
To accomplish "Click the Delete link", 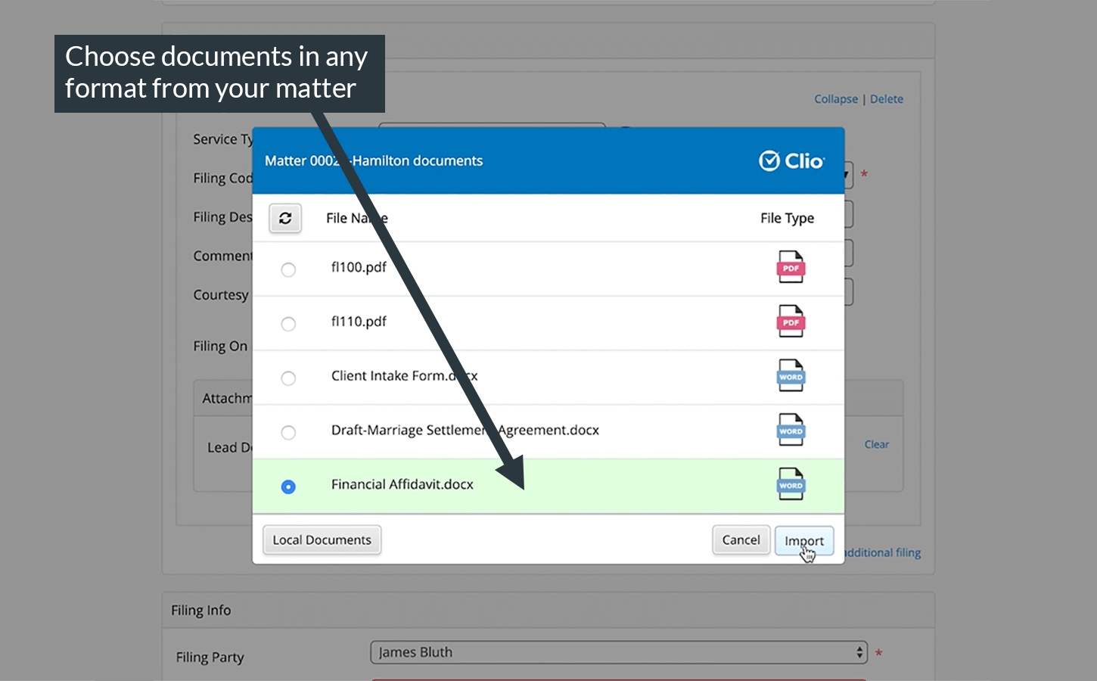I will pyautogui.click(x=886, y=99).
